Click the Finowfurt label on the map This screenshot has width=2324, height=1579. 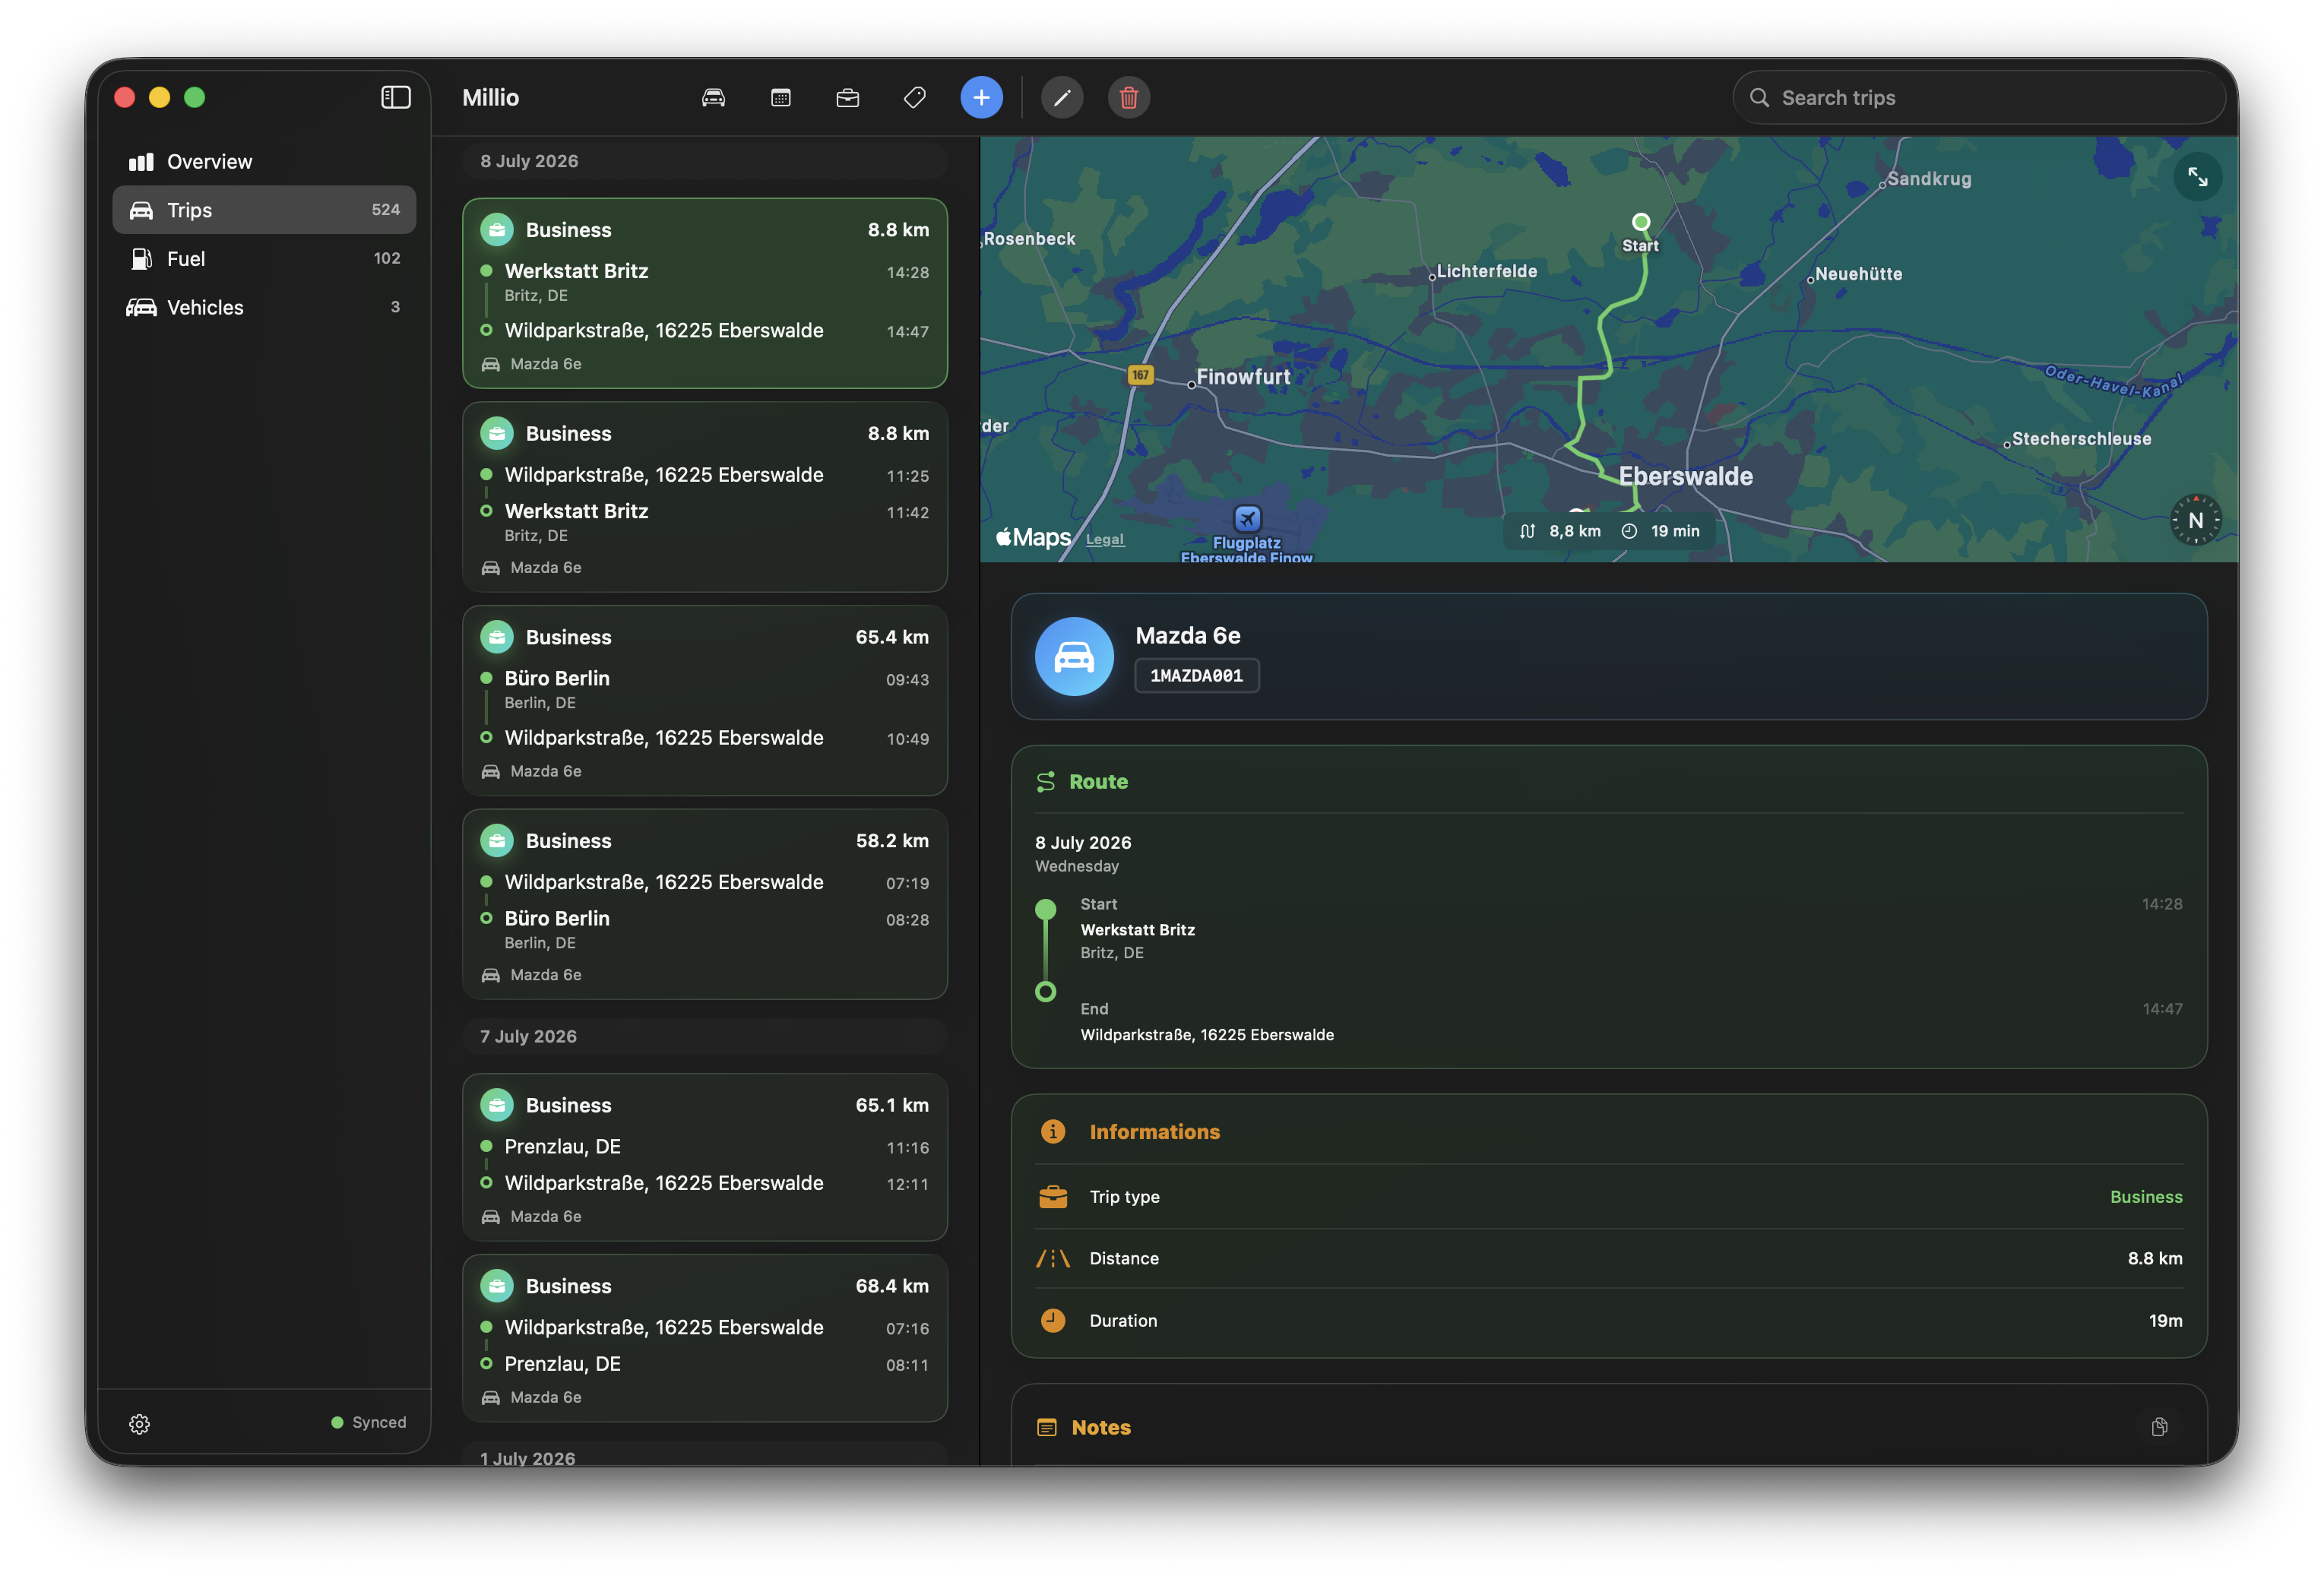click(1243, 377)
